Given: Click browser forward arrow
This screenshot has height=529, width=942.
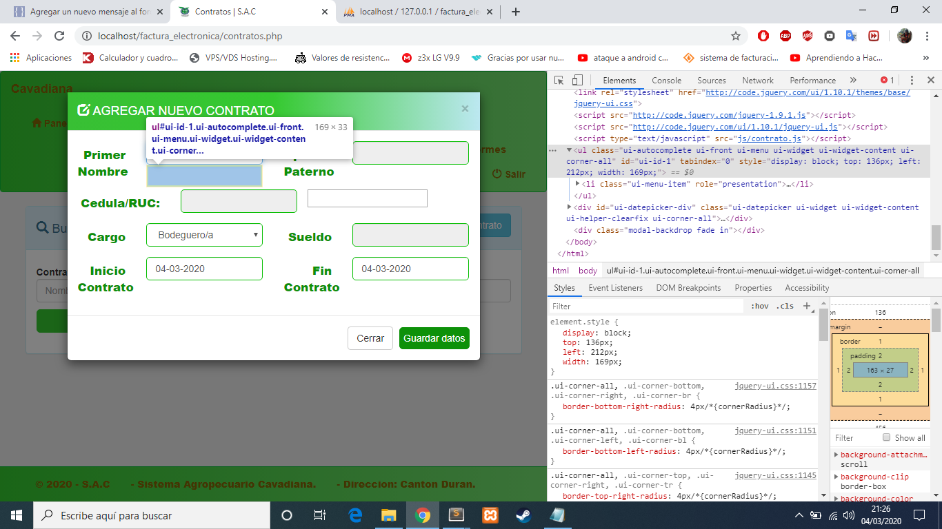Looking at the screenshot, I should 37,36.
